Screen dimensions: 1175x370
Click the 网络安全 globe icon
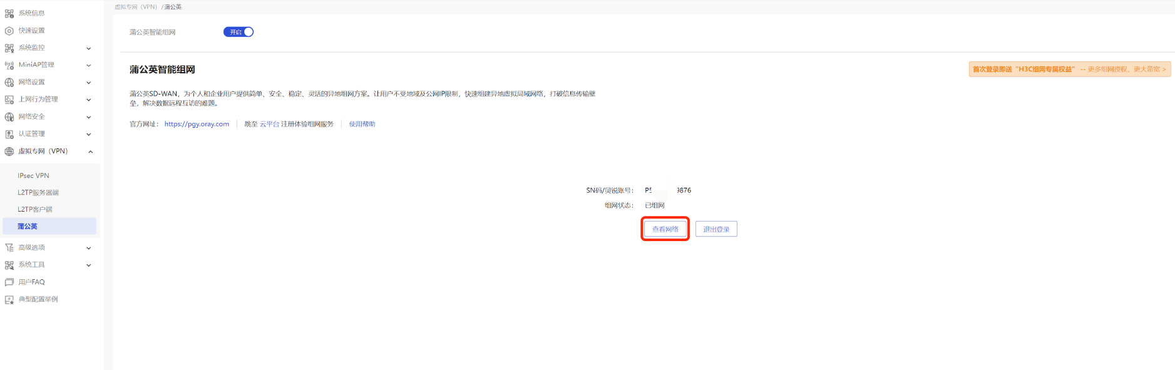(9, 116)
